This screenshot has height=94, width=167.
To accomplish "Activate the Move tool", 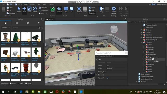I will point(24,10).
